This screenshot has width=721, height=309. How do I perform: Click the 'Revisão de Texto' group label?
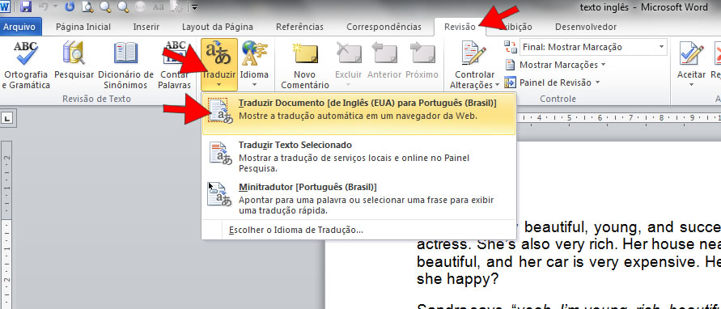(x=96, y=99)
